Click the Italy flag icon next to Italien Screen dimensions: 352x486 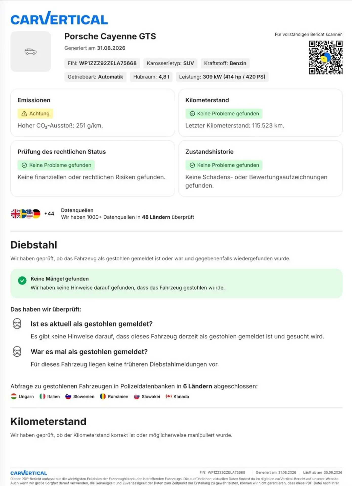tap(42, 396)
